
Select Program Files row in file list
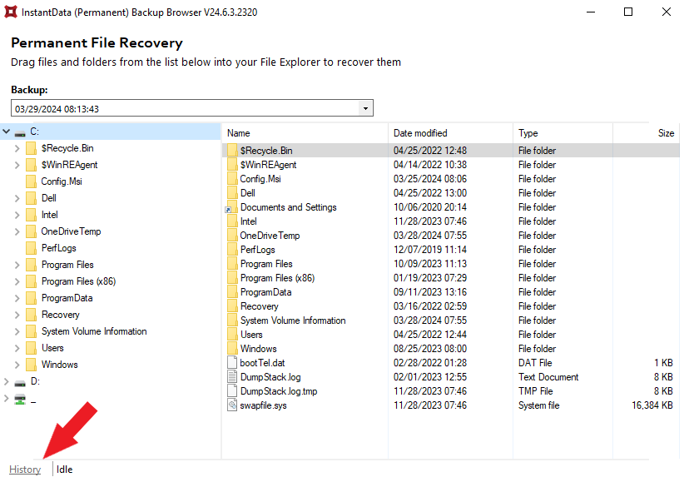pos(451,264)
